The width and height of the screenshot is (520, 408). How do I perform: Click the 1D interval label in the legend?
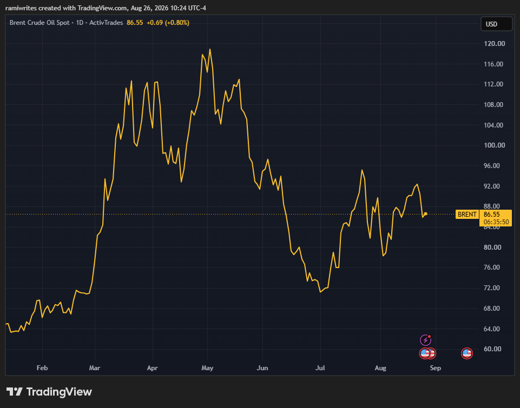pyautogui.click(x=80, y=23)
